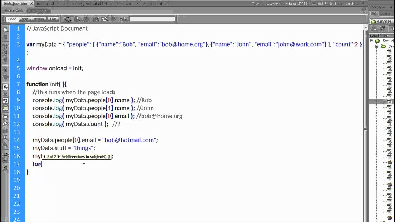
Task: Click 'window.onload = init;' on line 5
Action: [x=55, y=68]
